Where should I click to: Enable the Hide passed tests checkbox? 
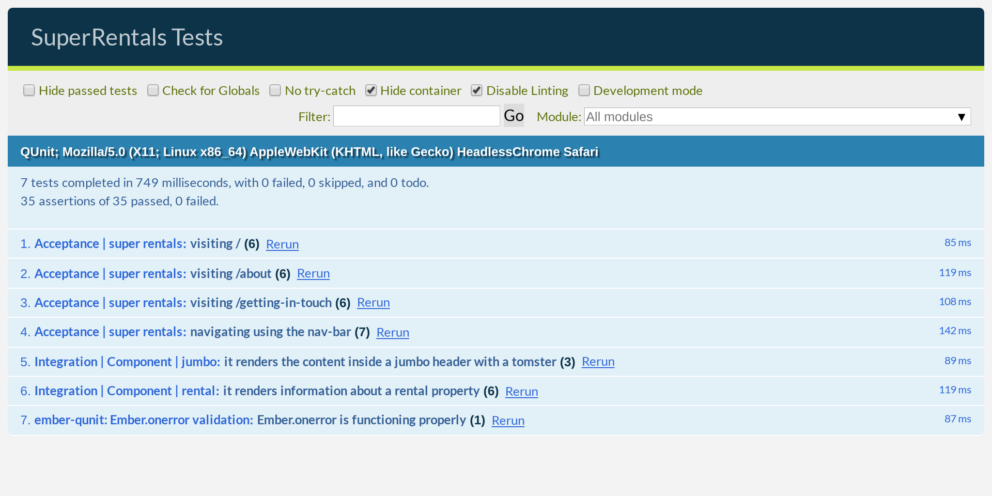pyautogui.click(x=29, y=91)
